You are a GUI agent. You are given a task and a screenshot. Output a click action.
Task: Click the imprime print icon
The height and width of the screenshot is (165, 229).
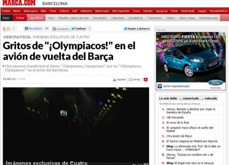119,79
